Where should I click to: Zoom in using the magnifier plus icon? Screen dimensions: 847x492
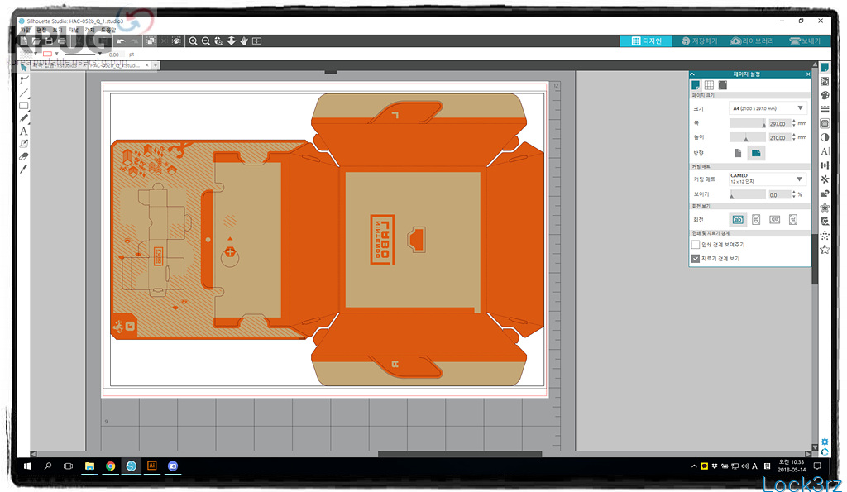tap(193, 41)
